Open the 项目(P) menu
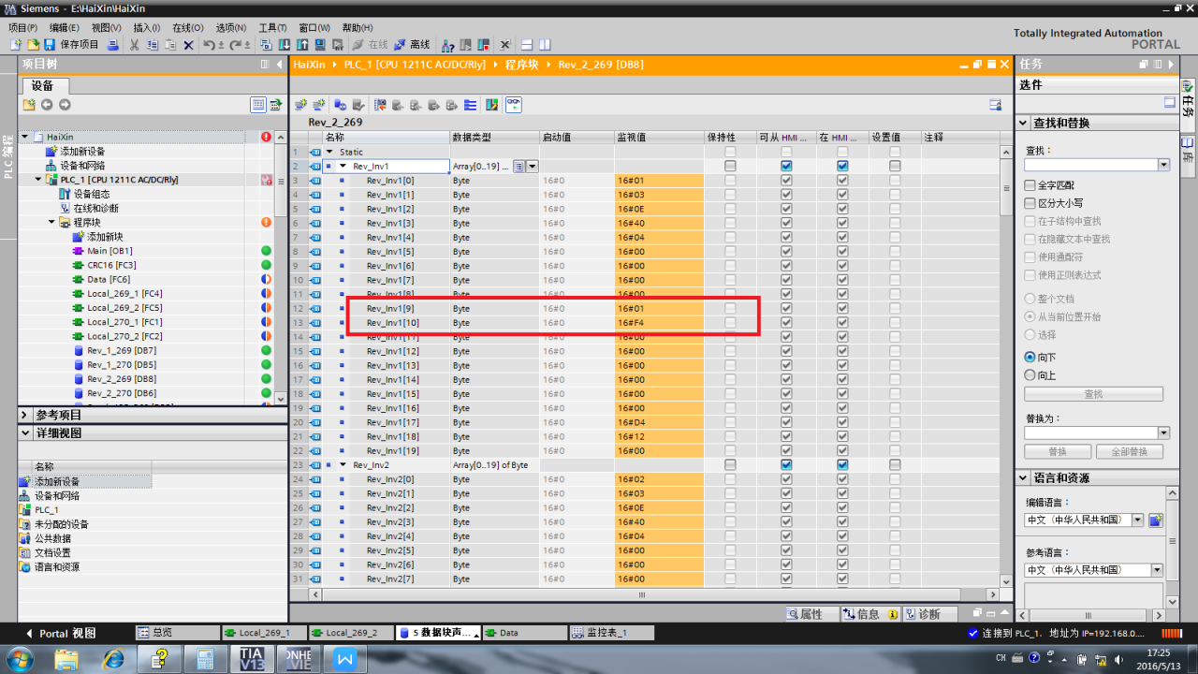 pos(22,28)
